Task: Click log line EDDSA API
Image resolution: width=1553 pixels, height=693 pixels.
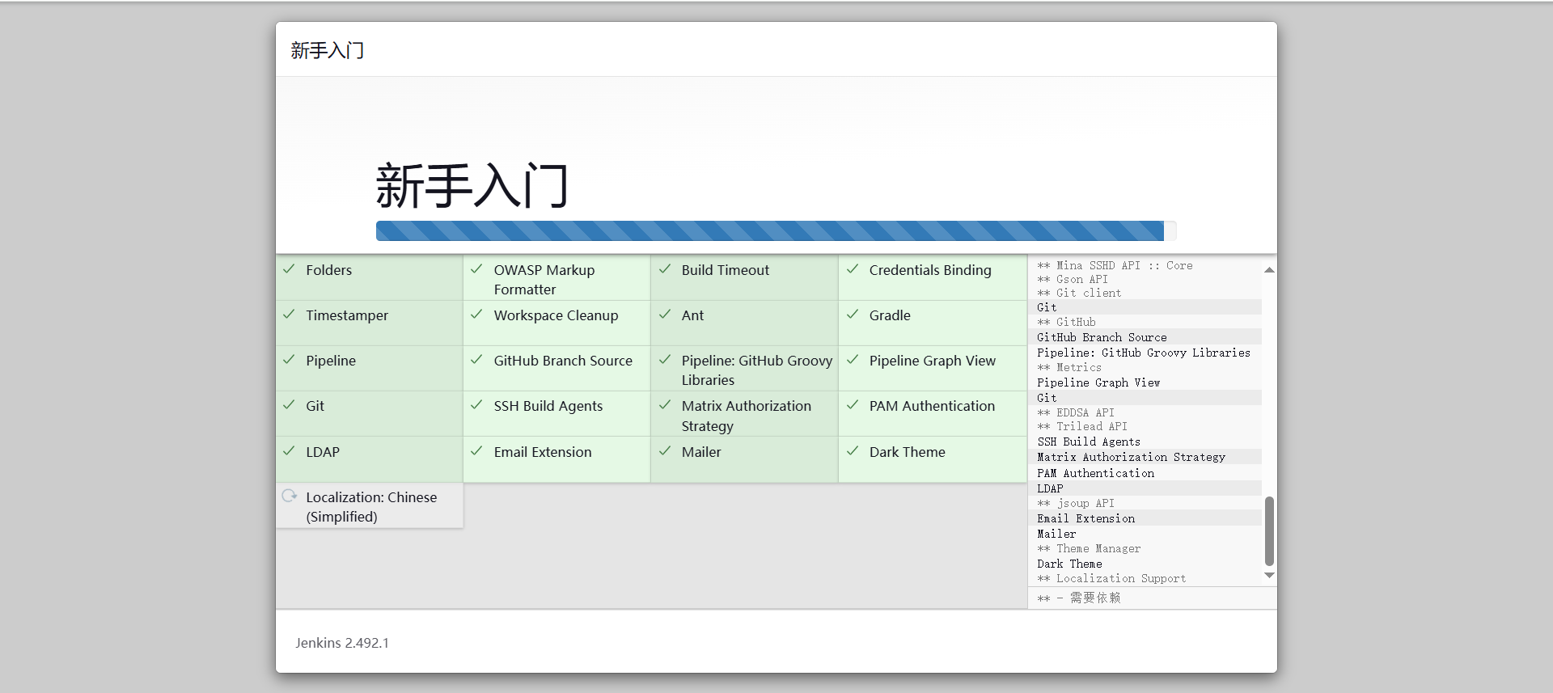Action: [1076, 412]
